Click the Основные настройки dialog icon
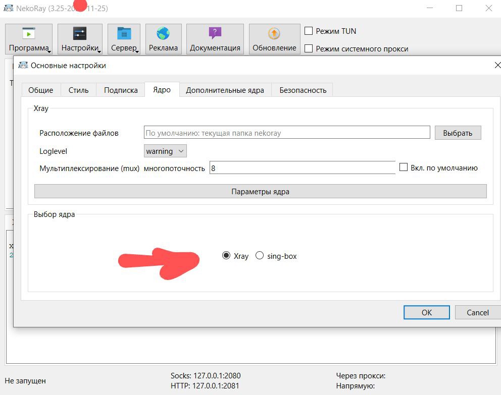 pos(23,65)
